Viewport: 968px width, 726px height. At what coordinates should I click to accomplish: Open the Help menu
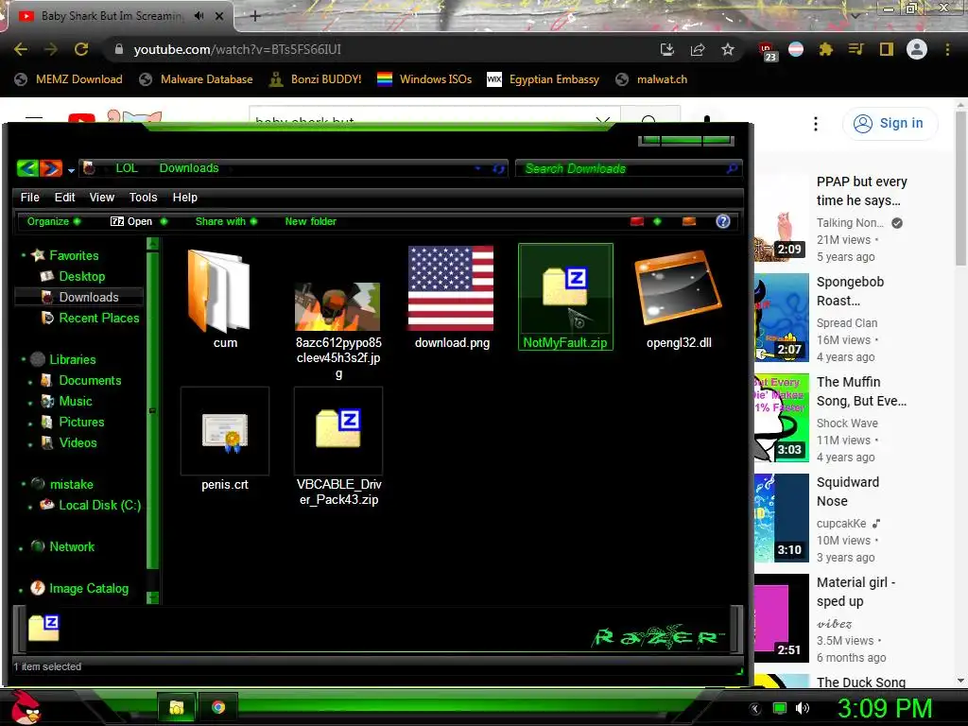184,197
